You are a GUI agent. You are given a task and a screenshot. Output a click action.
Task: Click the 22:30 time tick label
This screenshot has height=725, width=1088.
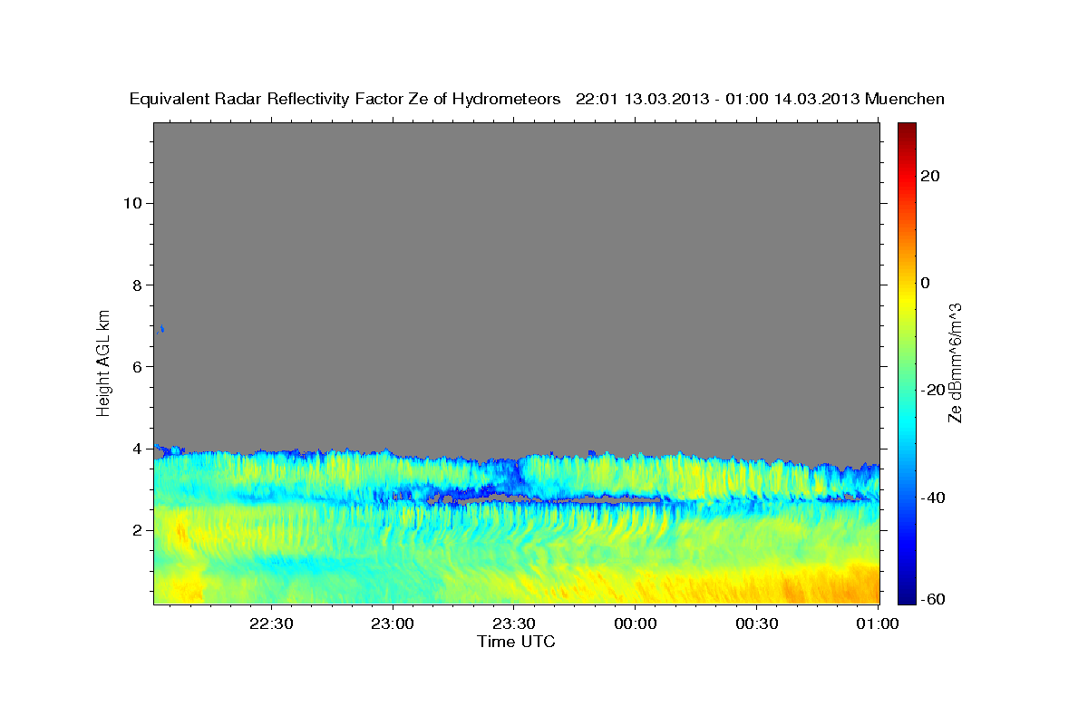coord(272,623)
